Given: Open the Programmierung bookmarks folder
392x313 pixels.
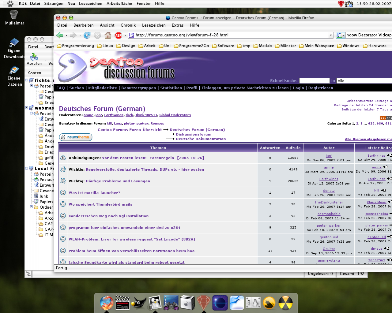Looking at the screenshot, I should point(75,46).
